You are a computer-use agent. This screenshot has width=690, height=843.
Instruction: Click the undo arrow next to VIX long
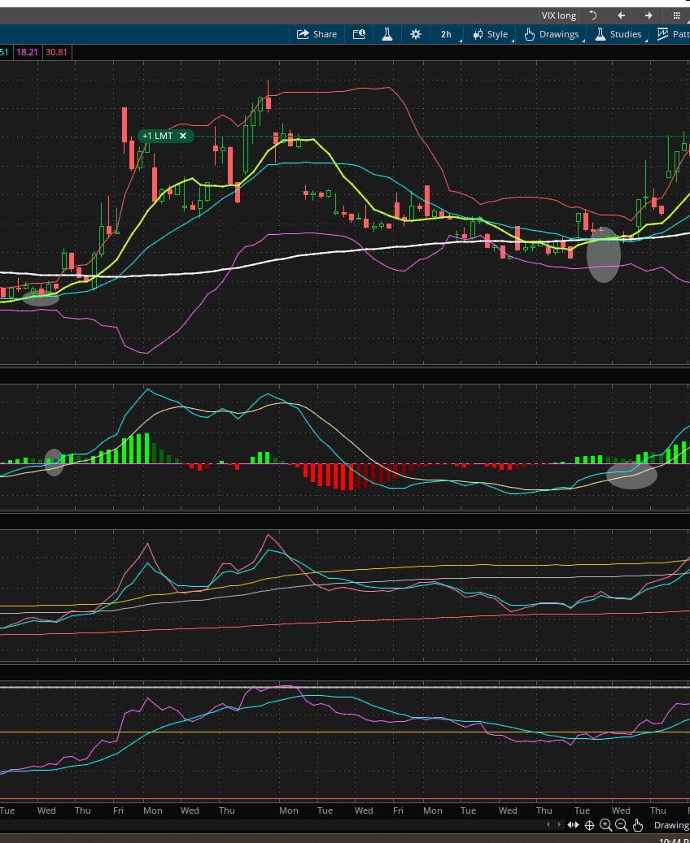click(593, 15)
